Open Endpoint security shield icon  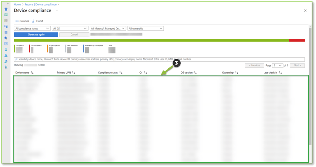click(x=6, y=38)
